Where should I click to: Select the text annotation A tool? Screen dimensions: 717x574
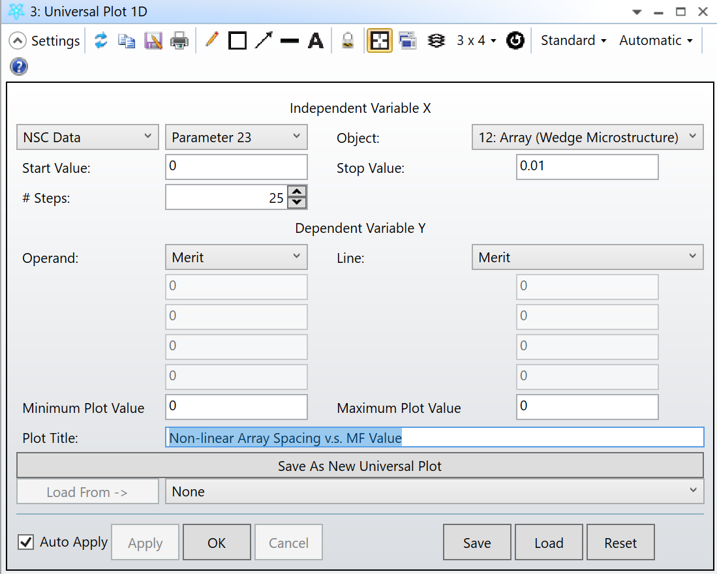316,40
